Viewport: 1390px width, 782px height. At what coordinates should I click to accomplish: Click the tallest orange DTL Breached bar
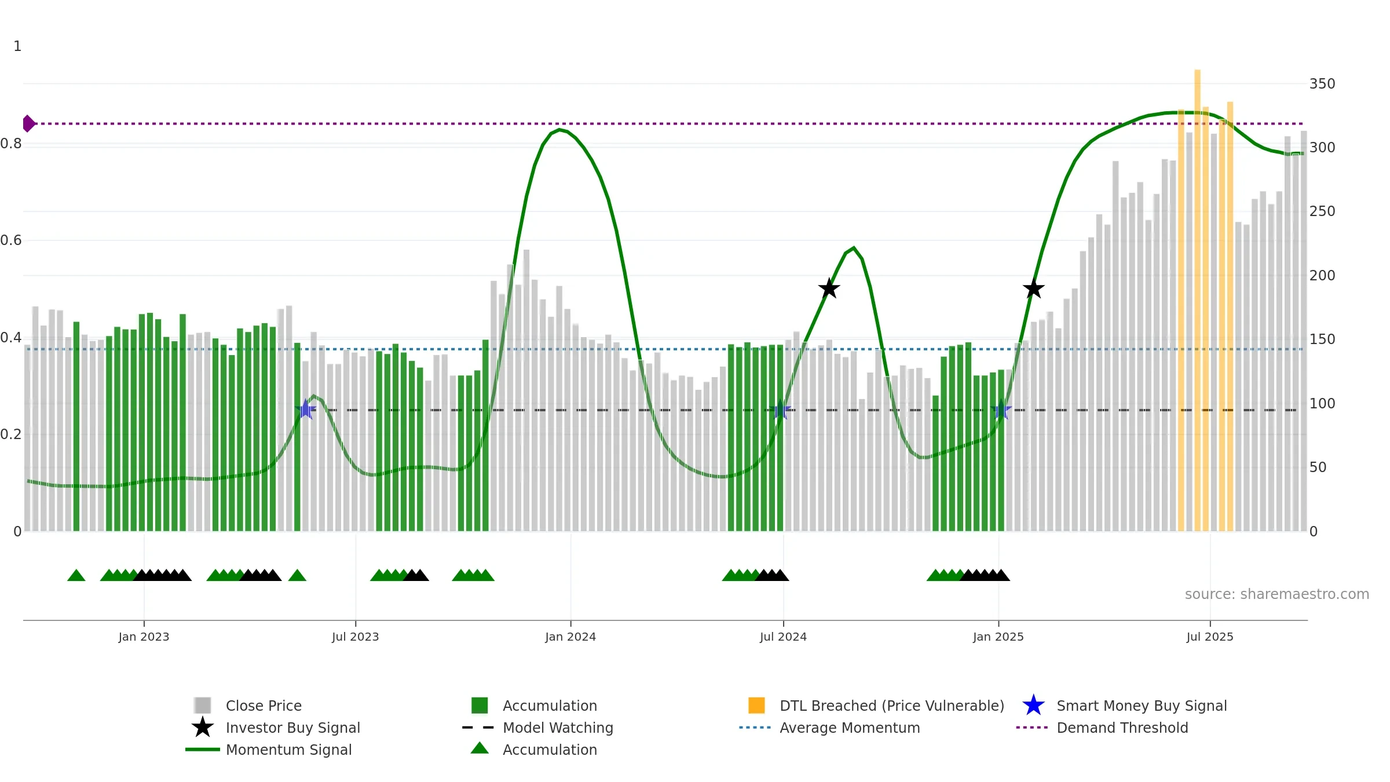tap(1197, 300)
